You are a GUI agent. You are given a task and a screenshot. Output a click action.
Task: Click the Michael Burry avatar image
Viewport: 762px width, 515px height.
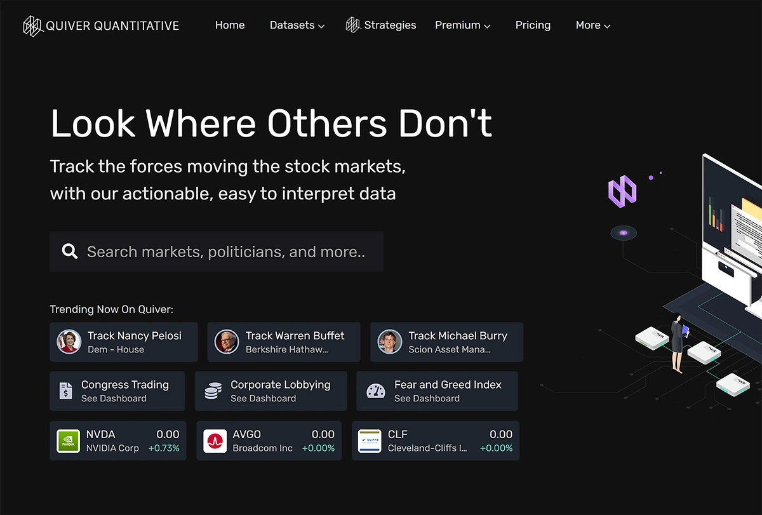coord(389,342)
